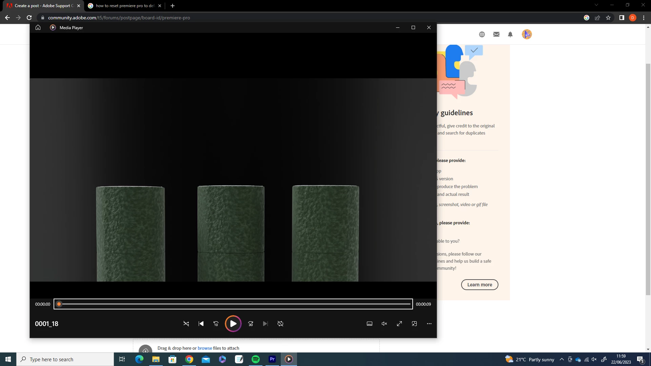This screenshot has height=366, width=651.
Task: Toggle repeat mode in Media Player
Action: click(280, 324)
